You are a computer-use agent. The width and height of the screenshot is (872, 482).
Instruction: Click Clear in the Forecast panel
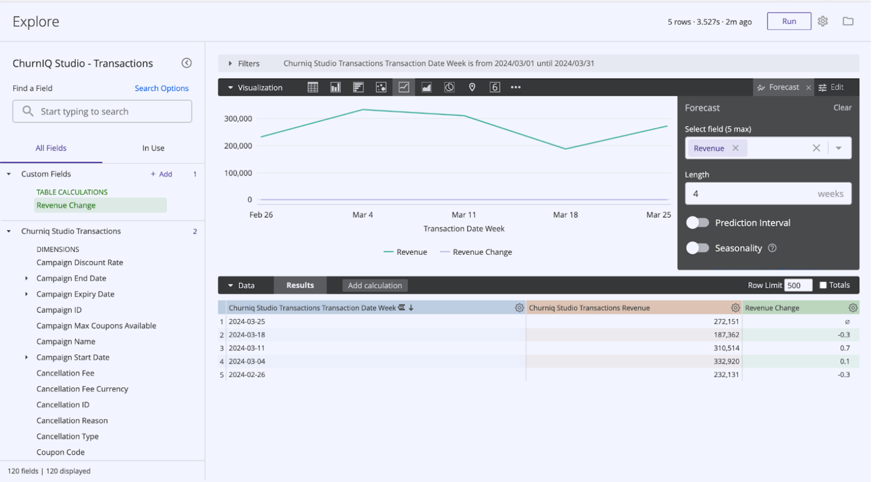pos(843,108)
